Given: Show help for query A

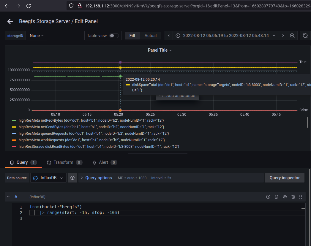Looking at the screenshot, I should (268, 197).
